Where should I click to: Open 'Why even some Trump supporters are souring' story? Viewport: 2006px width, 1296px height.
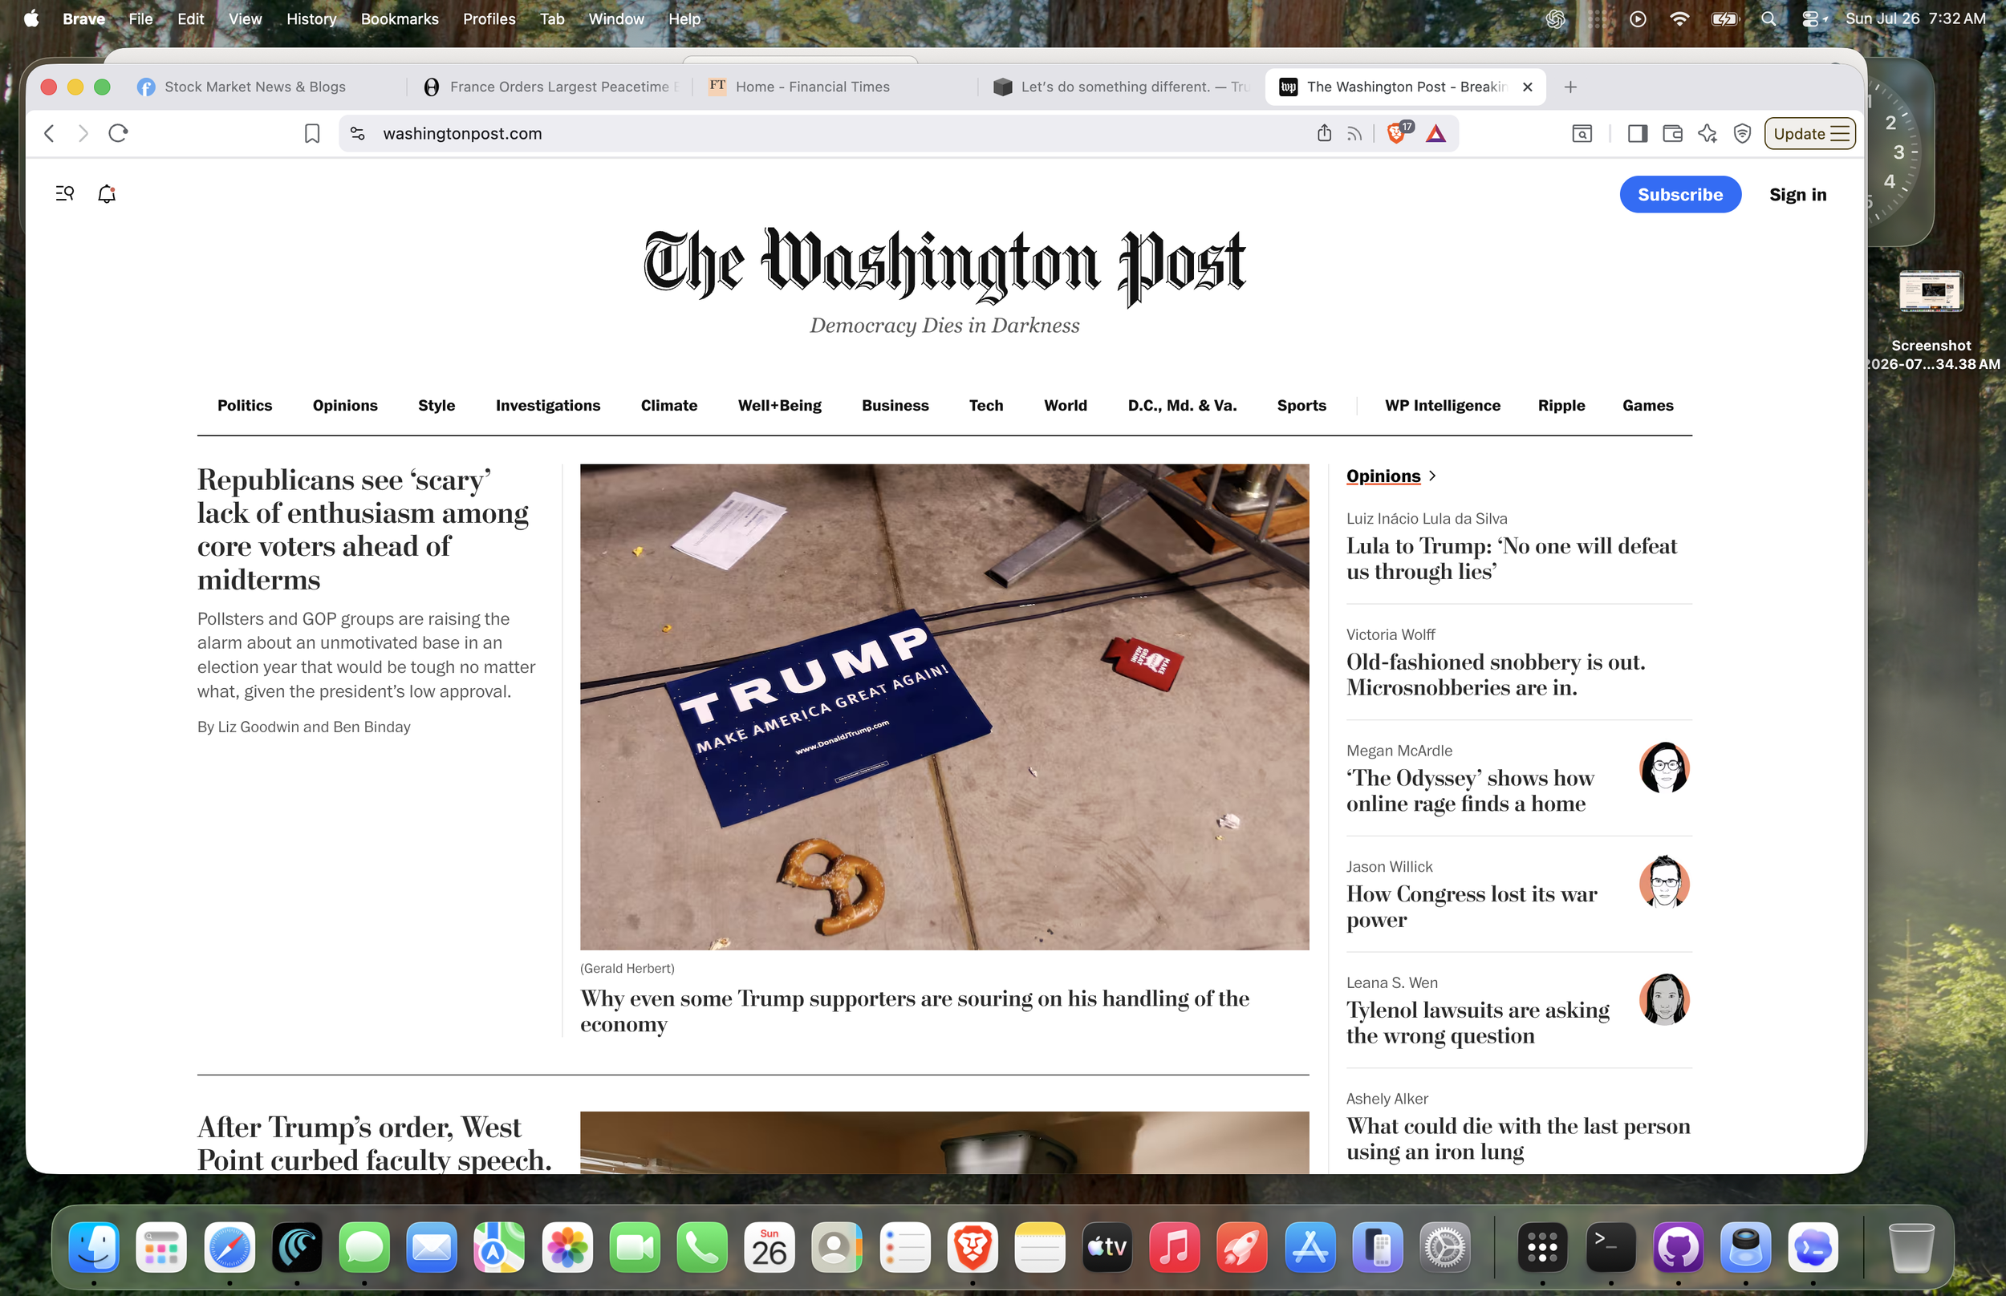point(914,1010)
